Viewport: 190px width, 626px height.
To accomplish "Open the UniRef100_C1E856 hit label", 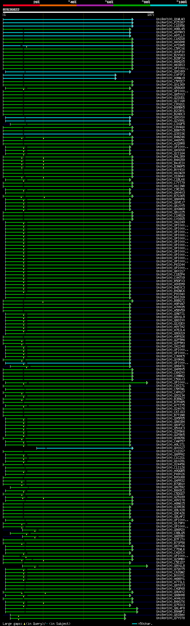I will click(171, 26).
